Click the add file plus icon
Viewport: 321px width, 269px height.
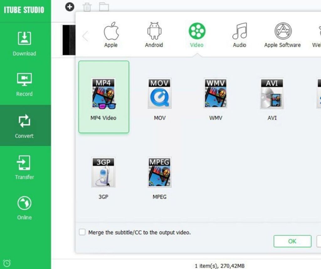[70, 7]
